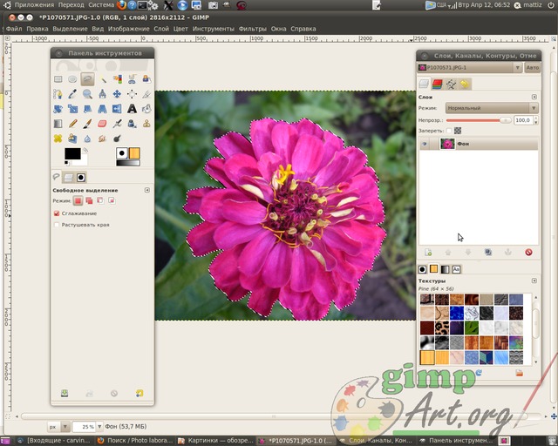Click the Авто button
Viewport: 558px width, 446px height.
[532, 67]
